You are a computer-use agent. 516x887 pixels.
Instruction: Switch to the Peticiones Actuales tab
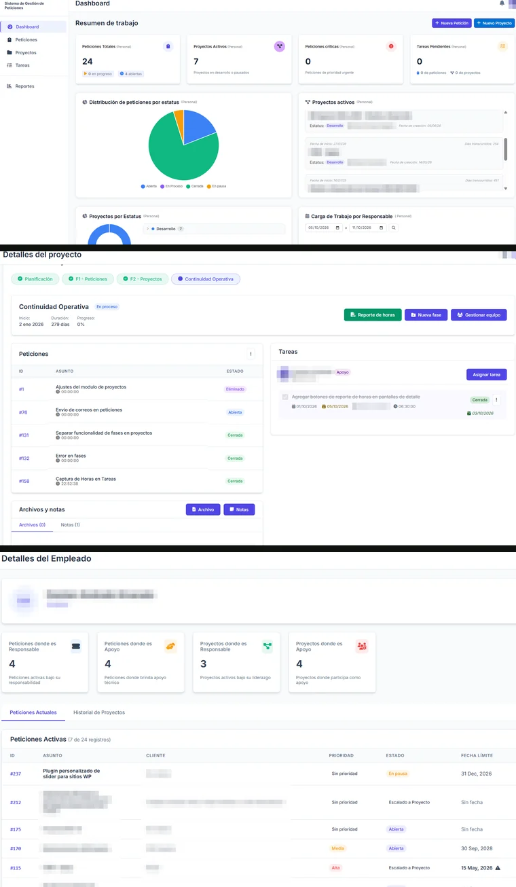[x=33, y=712]
